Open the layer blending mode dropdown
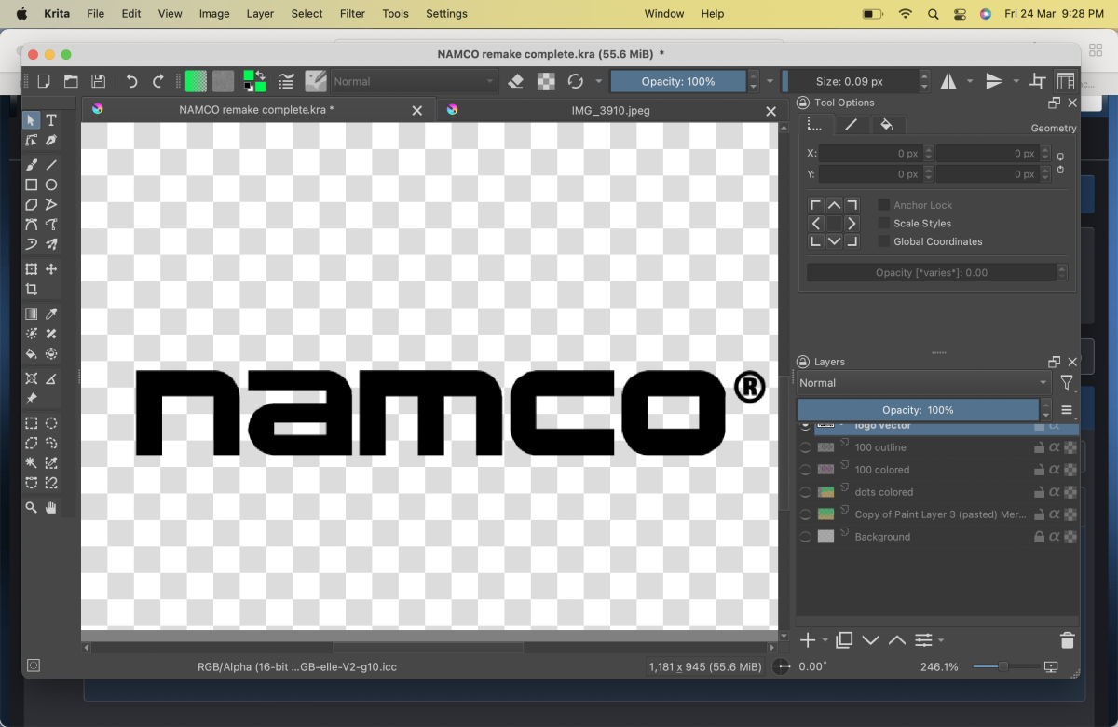This screenshot has width=1118, height=727. tap(924, 383)
